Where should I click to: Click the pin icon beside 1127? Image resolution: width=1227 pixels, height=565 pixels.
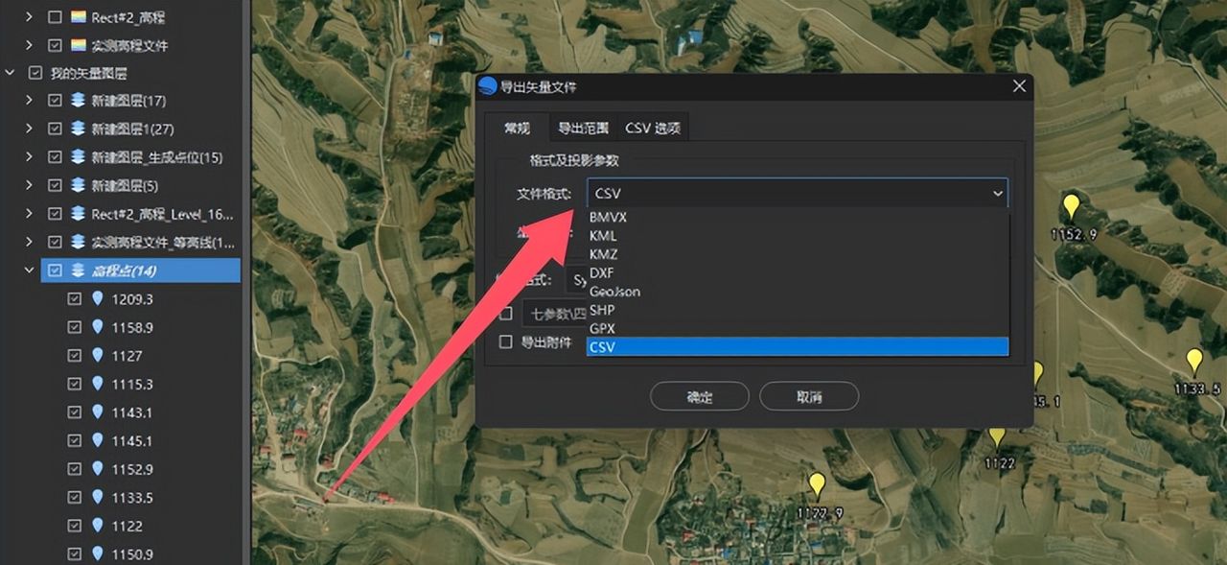tap(96, 355)
